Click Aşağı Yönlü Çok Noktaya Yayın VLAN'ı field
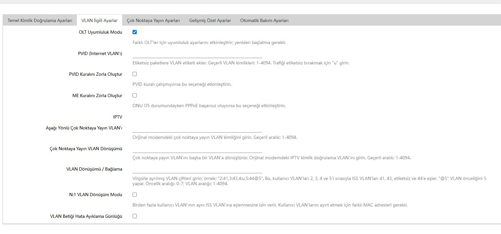This screenshot has height=234, width=501. pos(197,128)
